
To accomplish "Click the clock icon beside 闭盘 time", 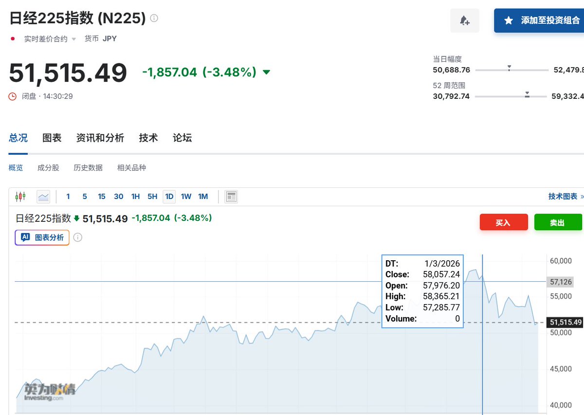I will click(12, 96).
